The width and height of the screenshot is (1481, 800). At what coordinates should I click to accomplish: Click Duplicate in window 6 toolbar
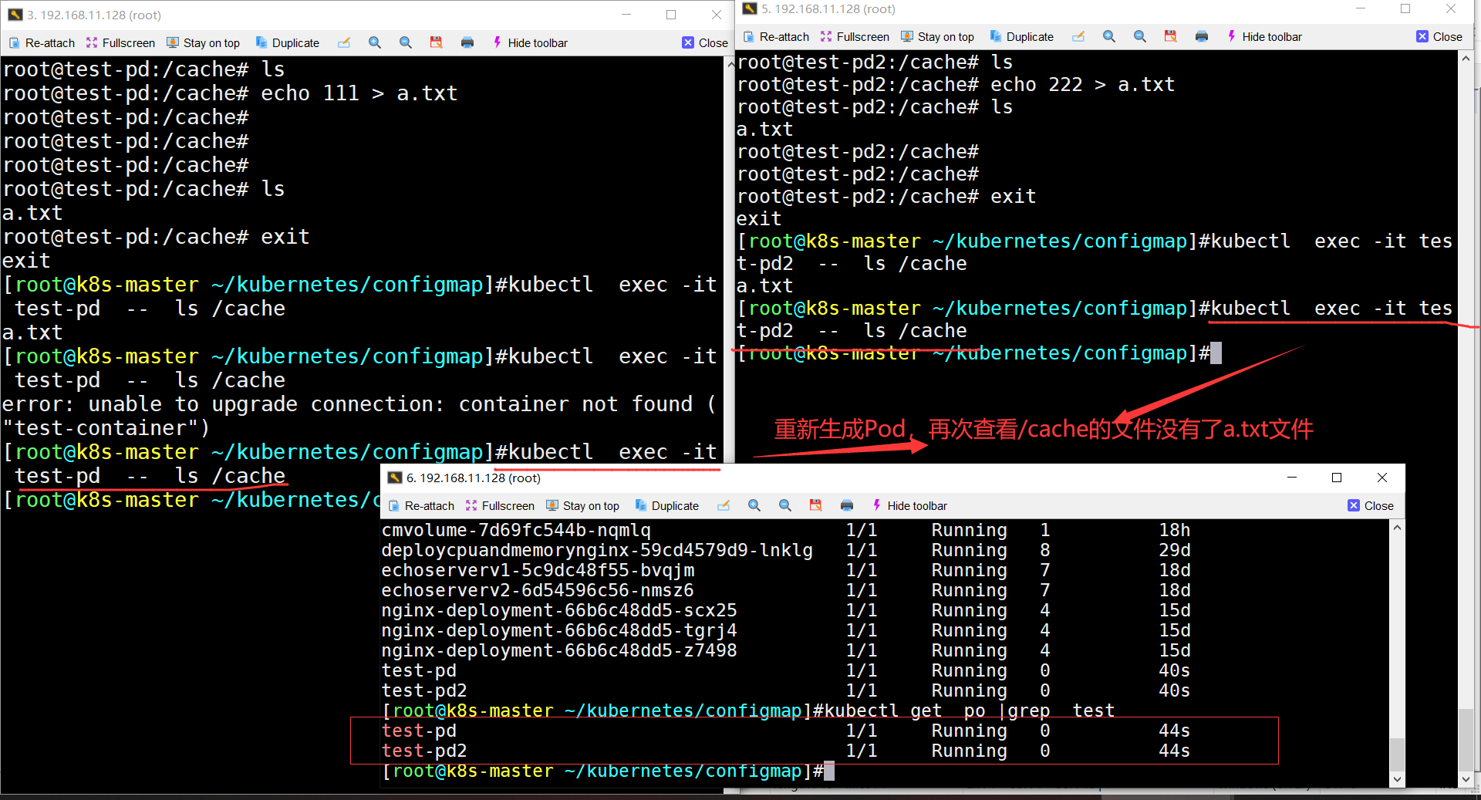coord(666,506)
